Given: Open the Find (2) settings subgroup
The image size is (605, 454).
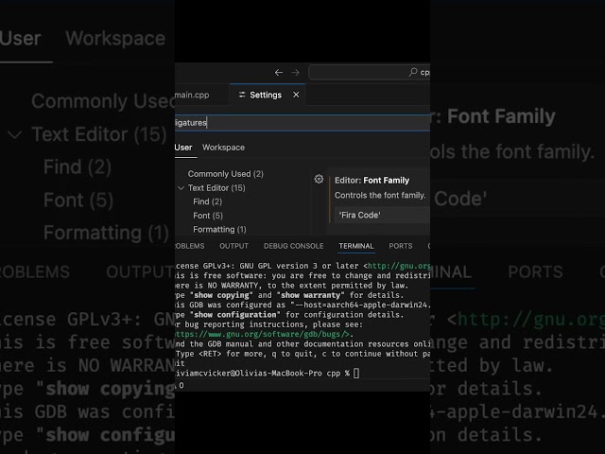Looking at the screenshot, I should pyautogui.click(x=207, y=201).
